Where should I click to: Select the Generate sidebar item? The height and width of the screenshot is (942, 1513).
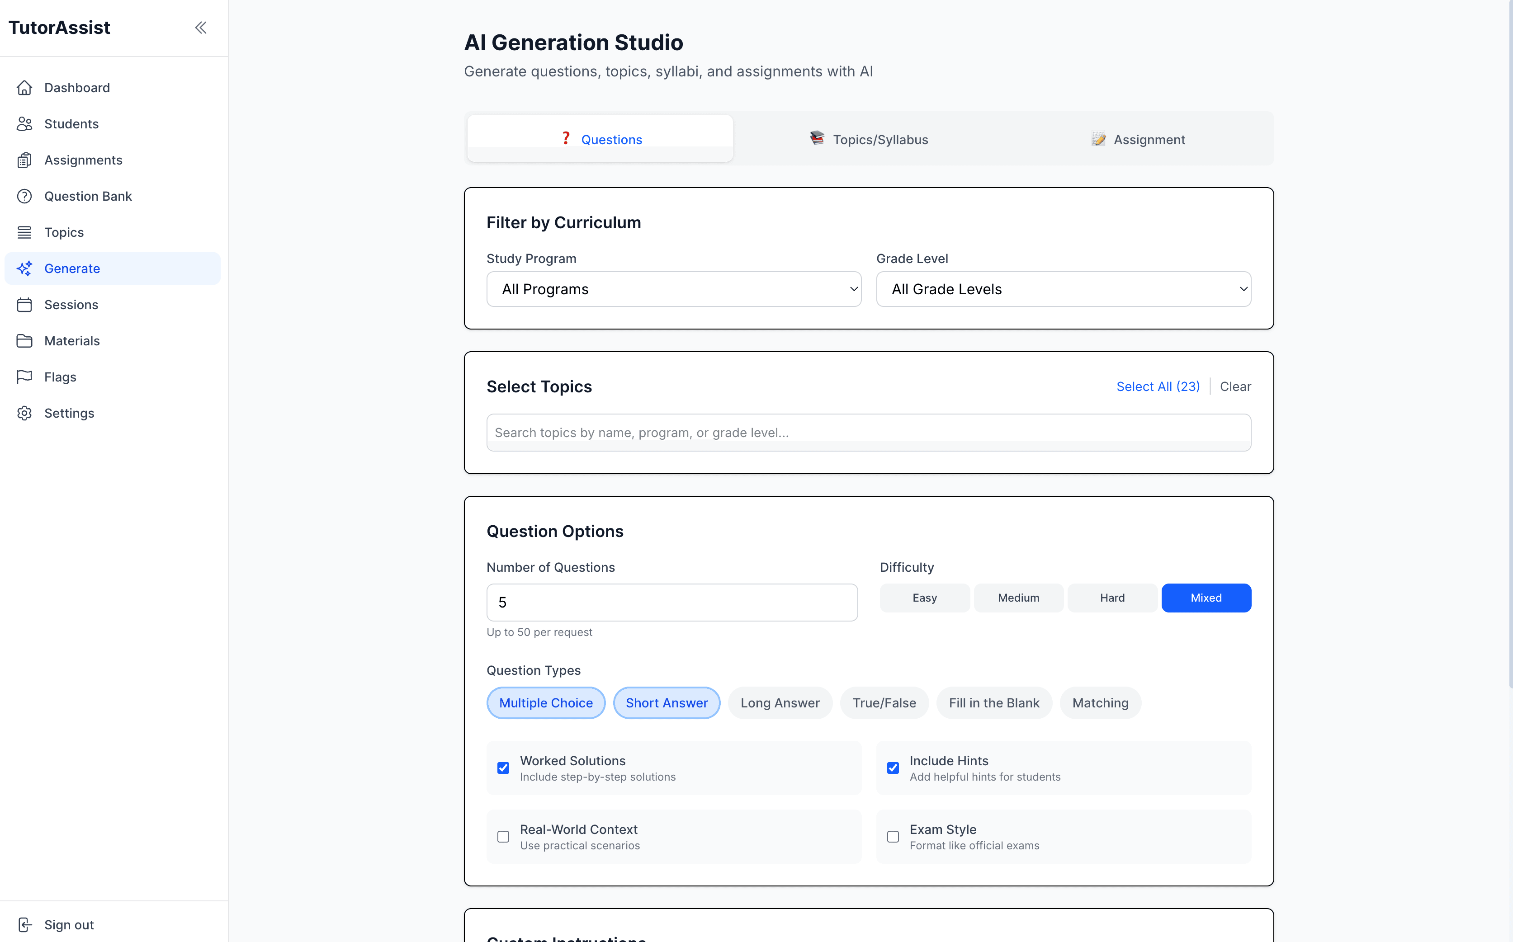(x=112, y=268)
